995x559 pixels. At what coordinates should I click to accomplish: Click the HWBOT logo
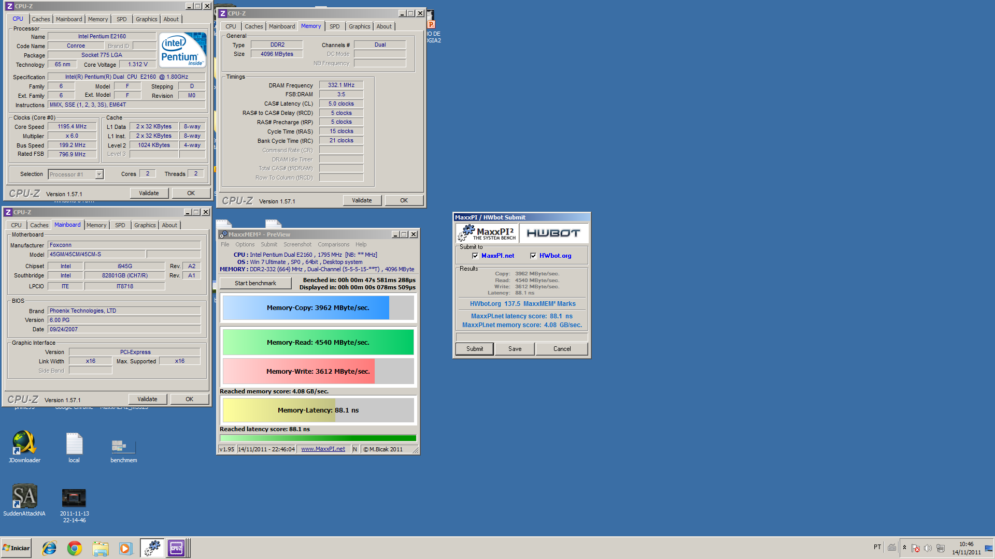553,233
